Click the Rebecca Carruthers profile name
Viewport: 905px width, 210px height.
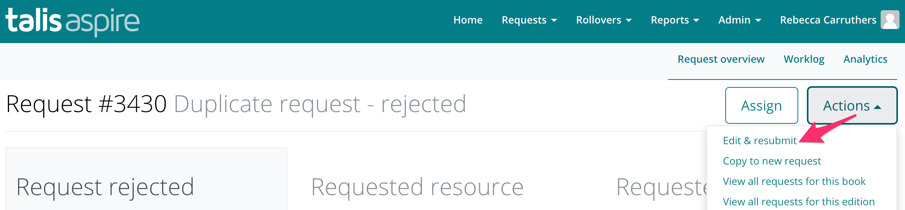(828, 20)
